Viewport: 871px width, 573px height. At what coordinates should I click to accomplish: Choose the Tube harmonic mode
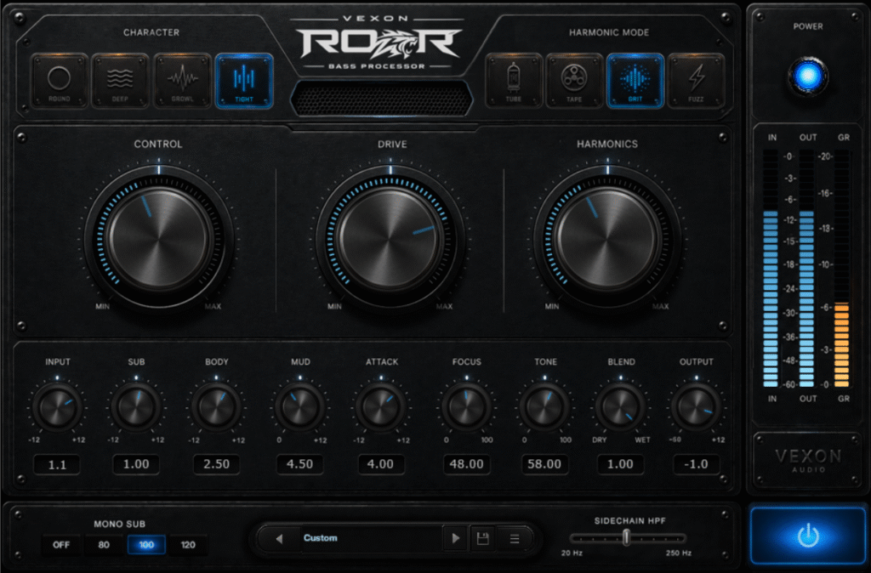coord(513,81)
